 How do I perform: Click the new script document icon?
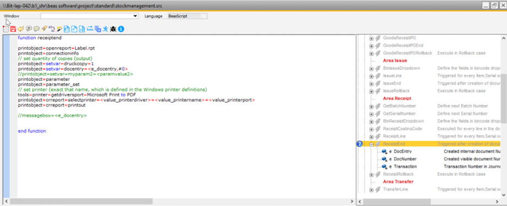coord(6,29)
